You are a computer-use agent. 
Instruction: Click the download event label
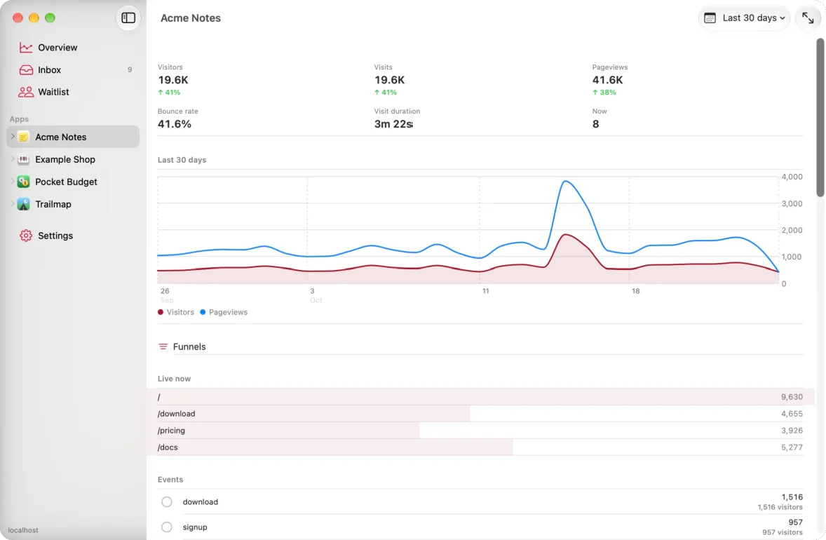click(200, 502)
